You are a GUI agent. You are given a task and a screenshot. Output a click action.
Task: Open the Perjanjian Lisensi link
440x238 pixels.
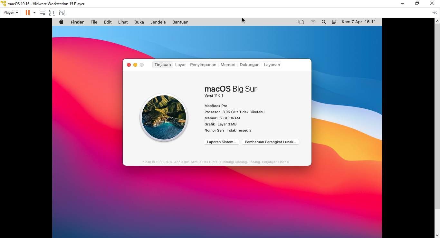tap(275, 162)
